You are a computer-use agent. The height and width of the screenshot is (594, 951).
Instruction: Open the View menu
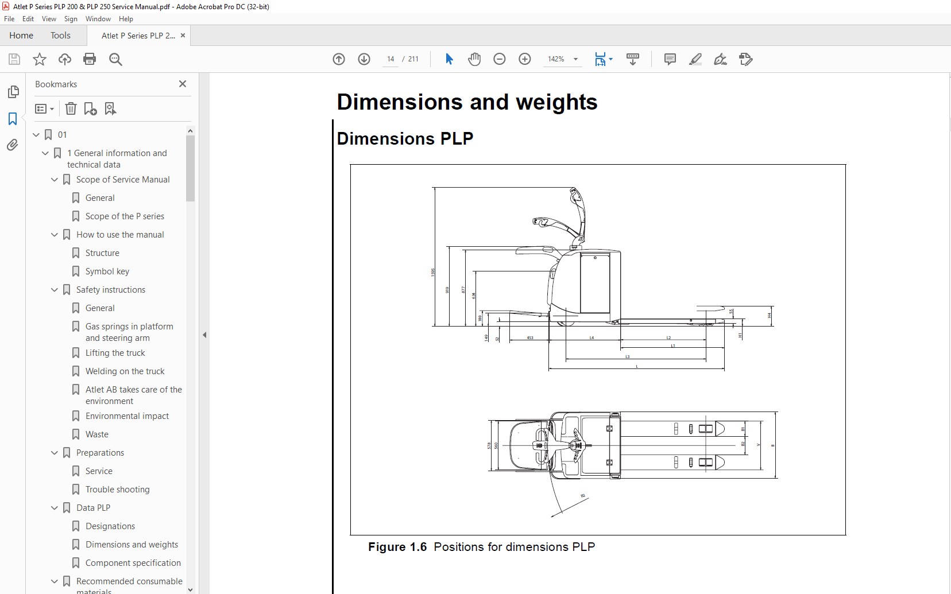tap(49, 19)
